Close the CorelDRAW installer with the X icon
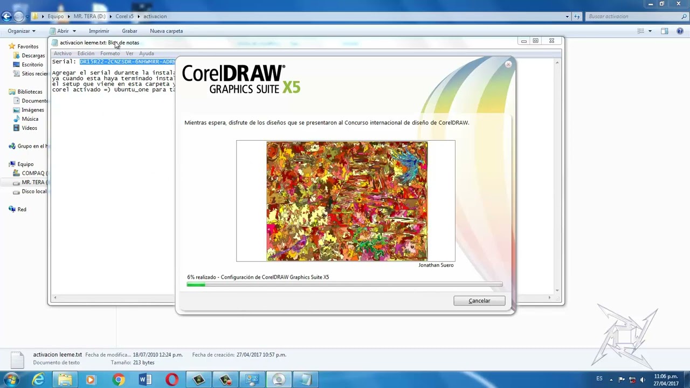This screenshot has width=690, height=388. pos(508,64)
